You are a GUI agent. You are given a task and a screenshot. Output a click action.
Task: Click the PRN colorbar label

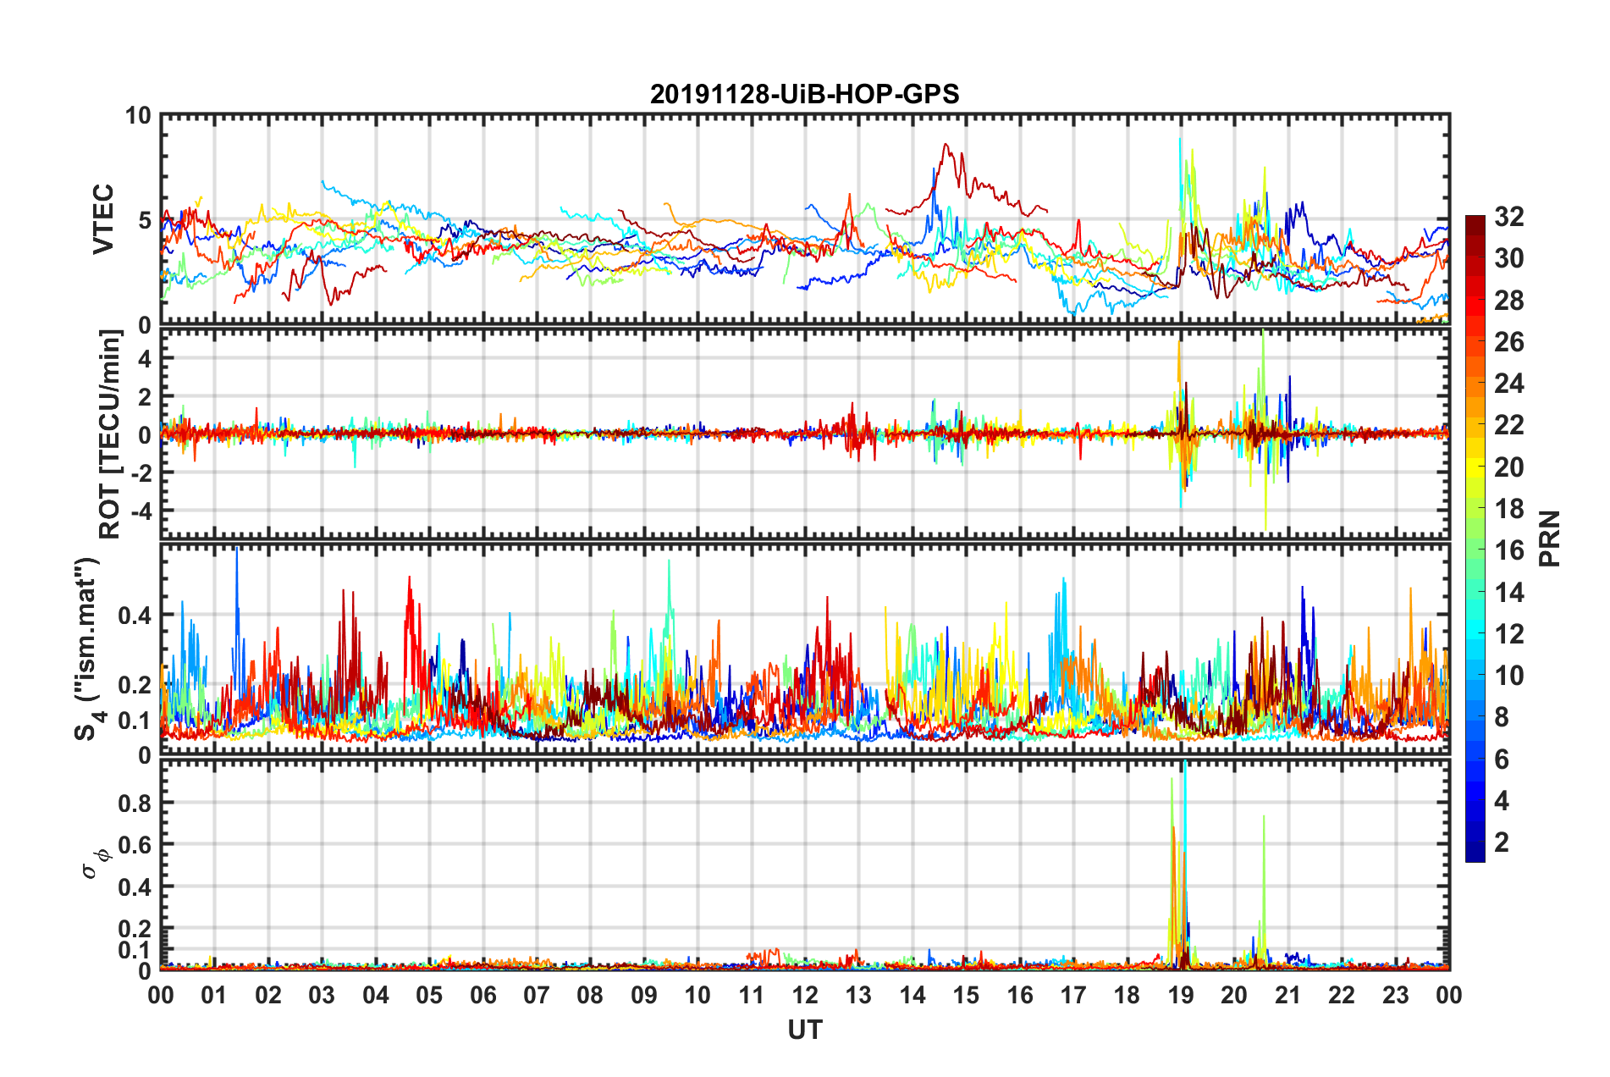(1549, 538)
